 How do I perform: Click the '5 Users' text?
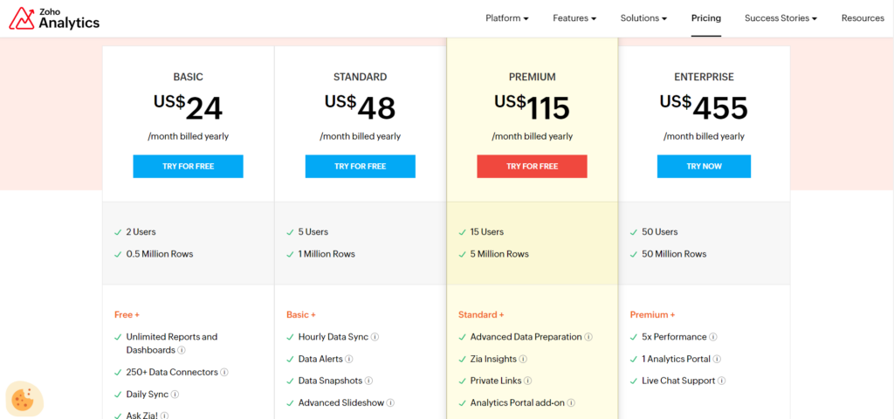(x=313, y=232)
